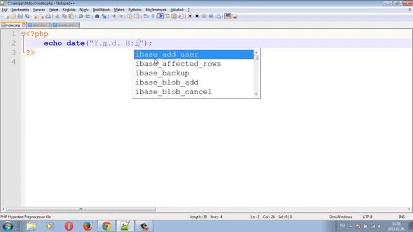
Task: Click the INS insert mode indicator
Action: (401, 217)
